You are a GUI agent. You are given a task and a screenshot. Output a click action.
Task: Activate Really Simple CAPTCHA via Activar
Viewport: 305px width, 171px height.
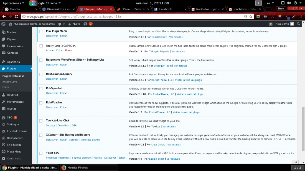point(50,50)
